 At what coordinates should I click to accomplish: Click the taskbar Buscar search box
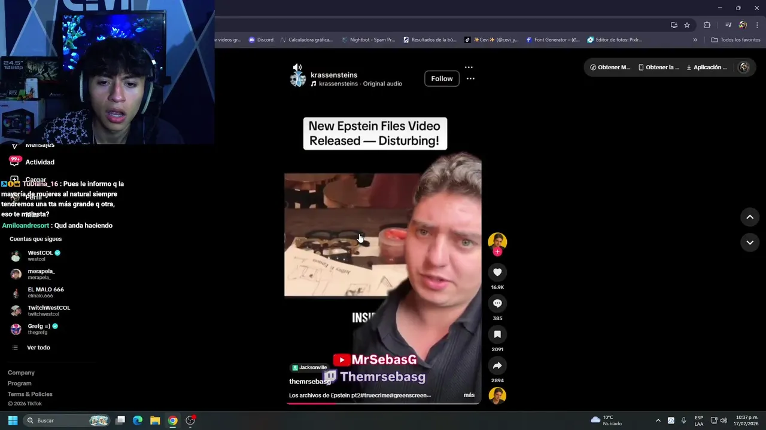click(67, 420)
